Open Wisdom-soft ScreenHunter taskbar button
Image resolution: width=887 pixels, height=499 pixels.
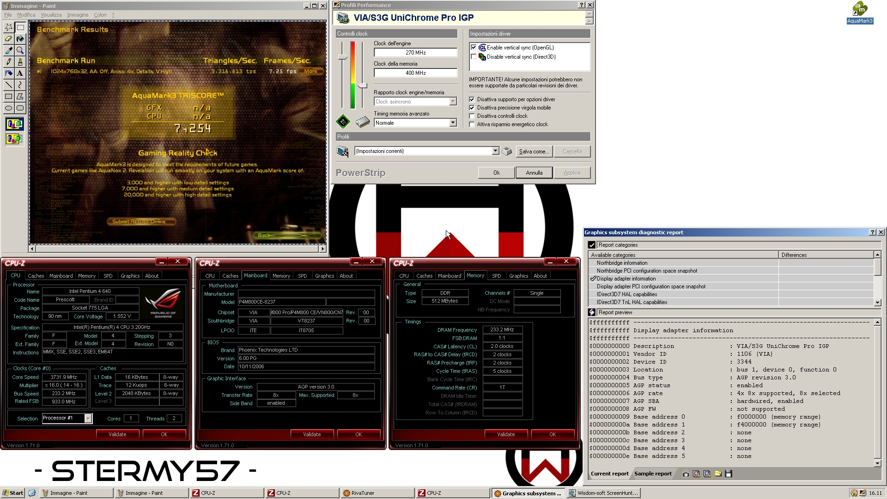[603, 493]
